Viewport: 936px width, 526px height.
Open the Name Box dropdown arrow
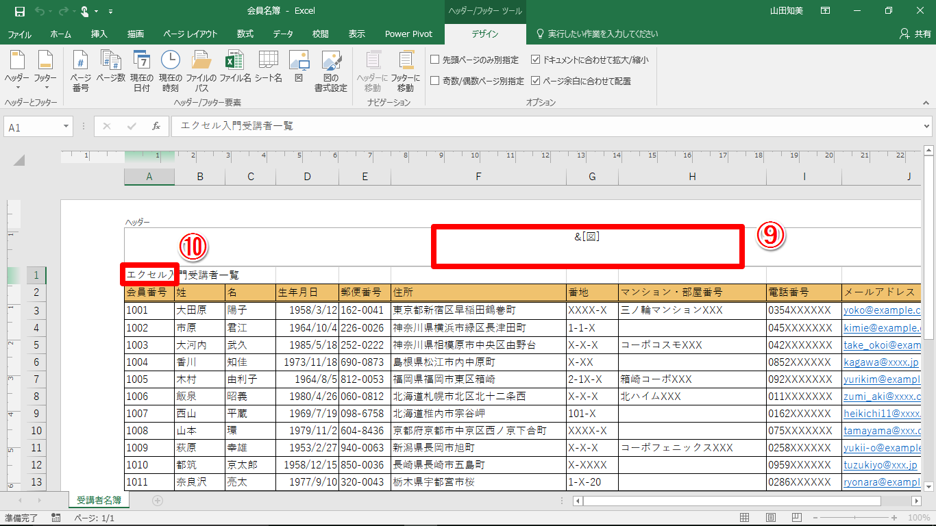(x=66, y=127)
